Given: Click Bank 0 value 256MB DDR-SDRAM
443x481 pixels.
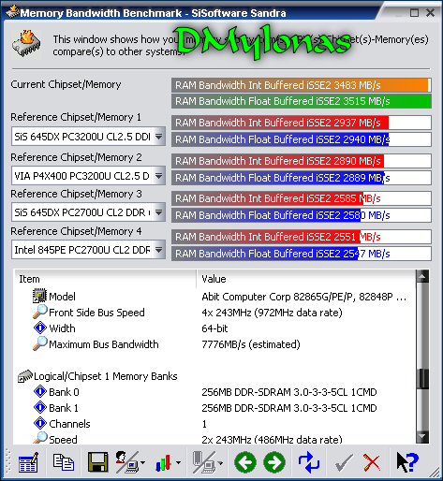Looking at the screenshot, I should tap(289, 392).
